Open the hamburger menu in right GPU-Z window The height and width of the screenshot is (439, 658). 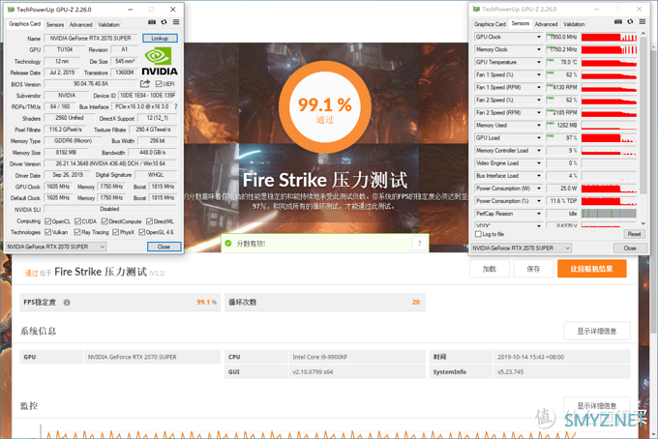(643, 21)
